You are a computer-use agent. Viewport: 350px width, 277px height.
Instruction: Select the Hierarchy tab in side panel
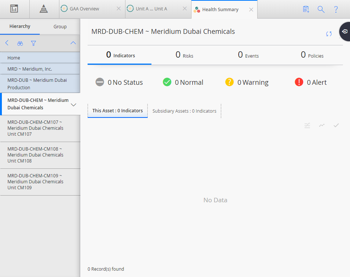point(20,26)
